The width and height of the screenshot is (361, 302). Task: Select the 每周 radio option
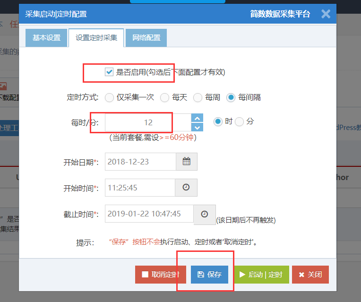click(x=198, y=97)
